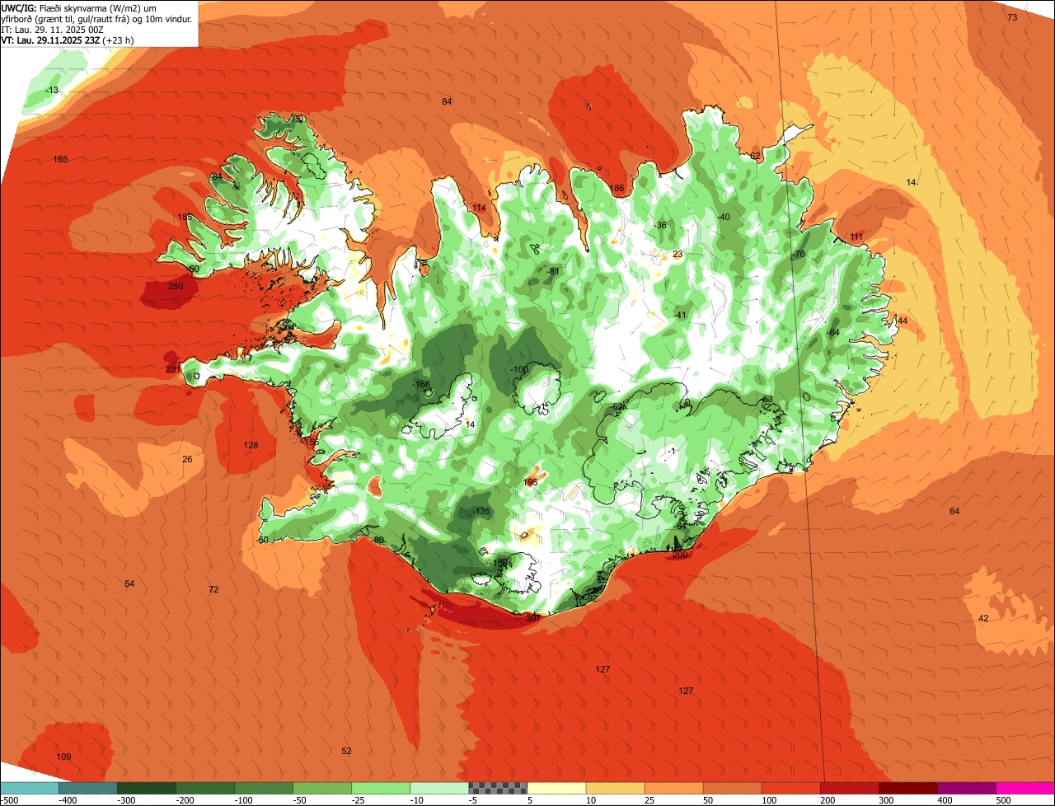
Task: Click the '500' legend tick label
Action: click(1003, 799)
